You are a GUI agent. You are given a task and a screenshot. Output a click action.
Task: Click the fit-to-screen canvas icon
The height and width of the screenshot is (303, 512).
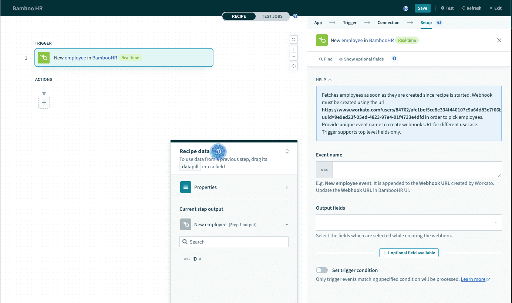(x=294, y=66)
